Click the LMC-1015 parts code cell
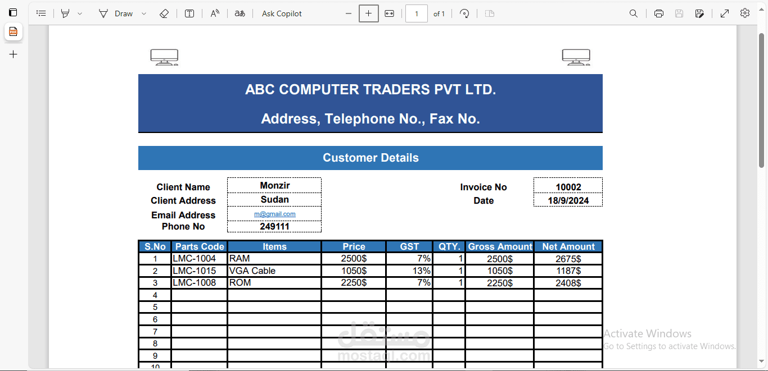 [x=200, y=271]
